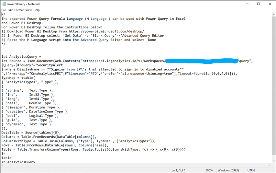Click 'For Power BI Desktop follow' line
Screen dimensions: 276x173
click(52, 27)
